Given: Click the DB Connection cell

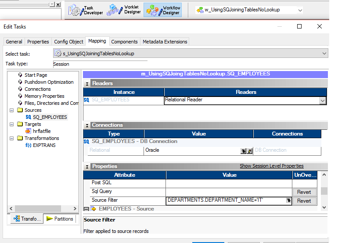Looking at the screenshot, I should pyautogui.click(x=287, y=150).
